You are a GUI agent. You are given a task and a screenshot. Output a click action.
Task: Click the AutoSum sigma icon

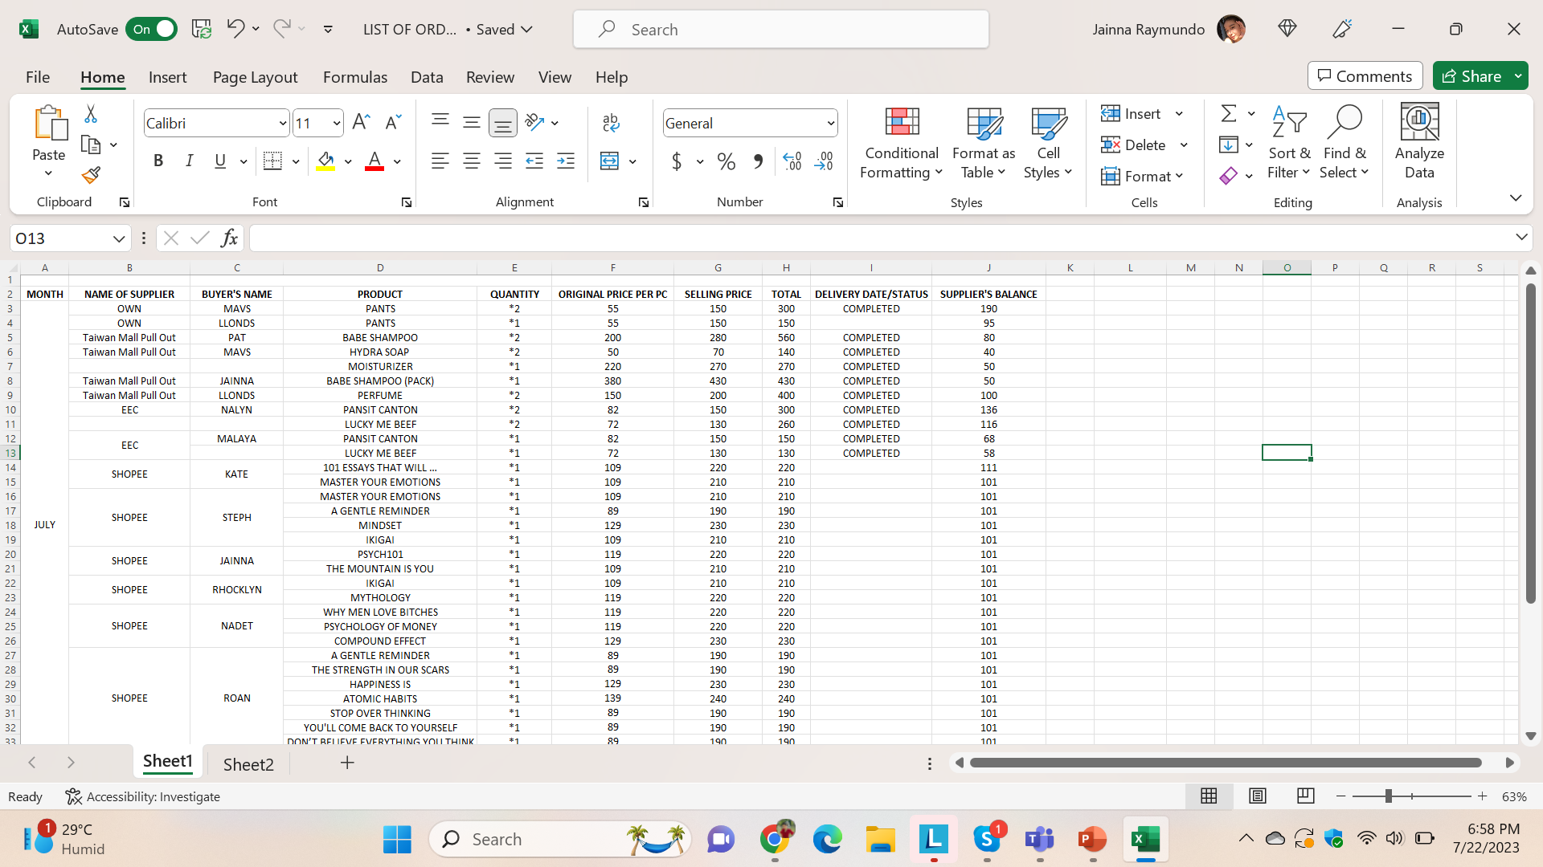pyautogui.click(x=1229, y=113)
